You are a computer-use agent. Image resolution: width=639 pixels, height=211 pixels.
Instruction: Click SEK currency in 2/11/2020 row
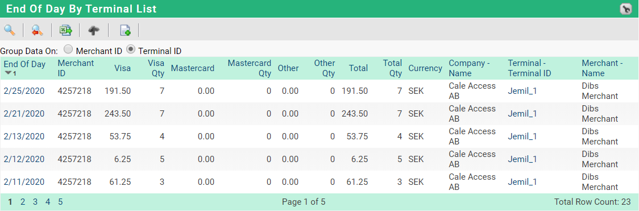tap(416, 182)
